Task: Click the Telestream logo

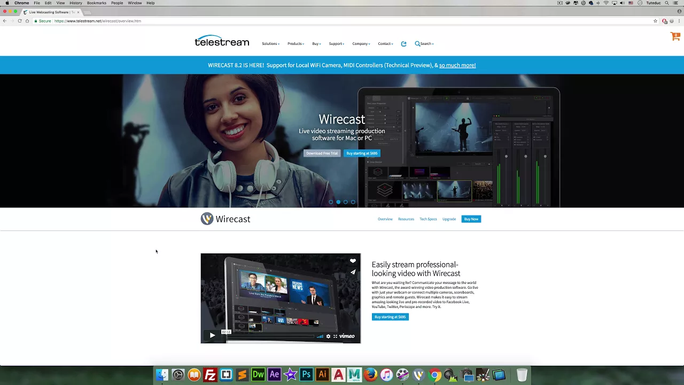Action: [222, 41]
